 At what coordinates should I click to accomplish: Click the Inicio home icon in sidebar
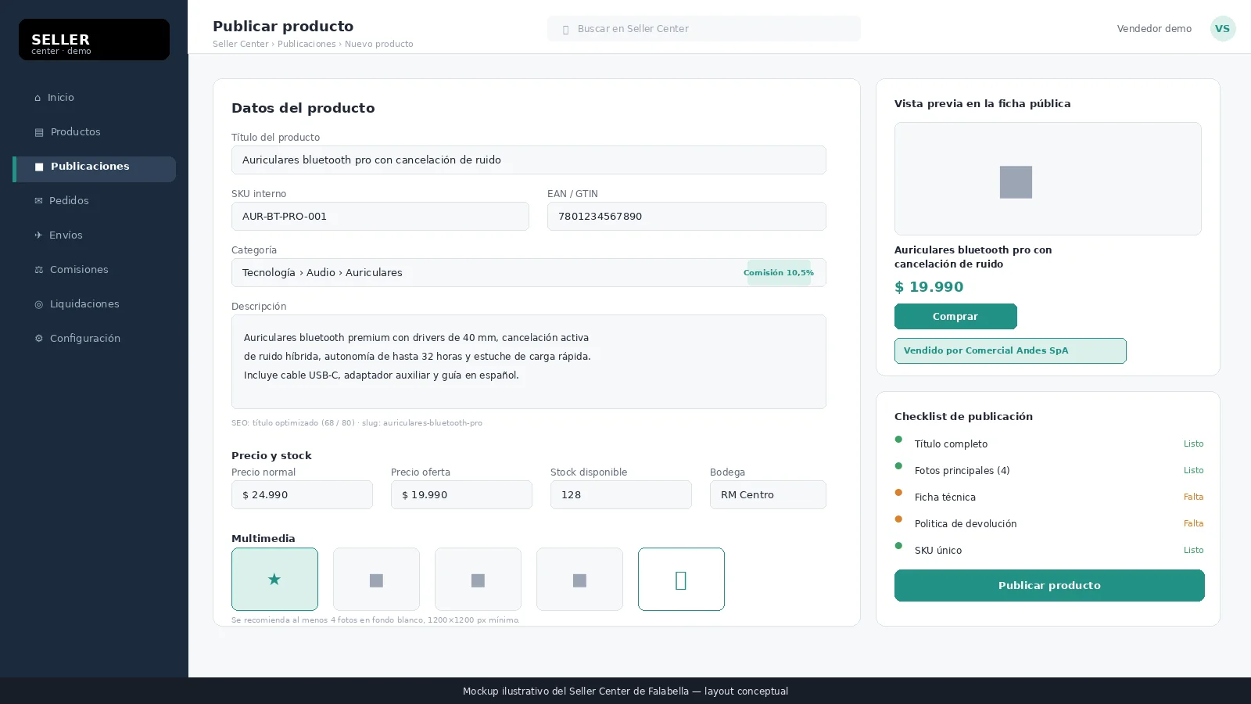[38, 98]
